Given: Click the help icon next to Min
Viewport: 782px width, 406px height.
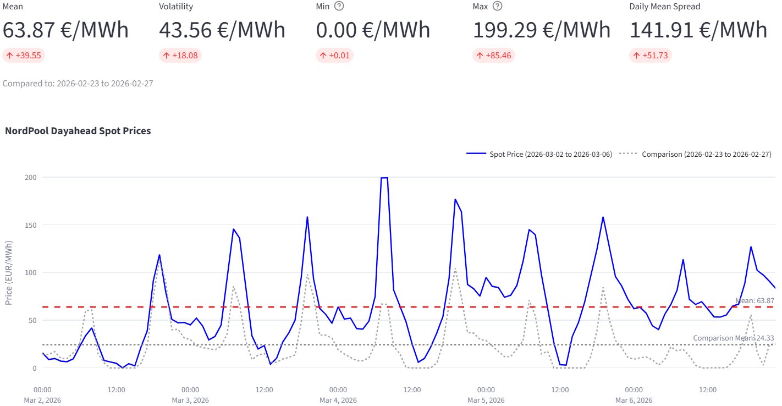Looking at the screenshot, I should point(339,7).
